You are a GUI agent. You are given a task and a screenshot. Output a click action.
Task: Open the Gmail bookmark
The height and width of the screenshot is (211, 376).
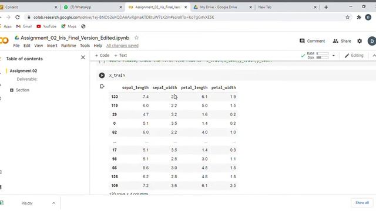pyautogui.click(x=24, y=26)
